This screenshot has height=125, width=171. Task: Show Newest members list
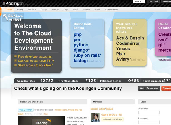tap(94, 109)
